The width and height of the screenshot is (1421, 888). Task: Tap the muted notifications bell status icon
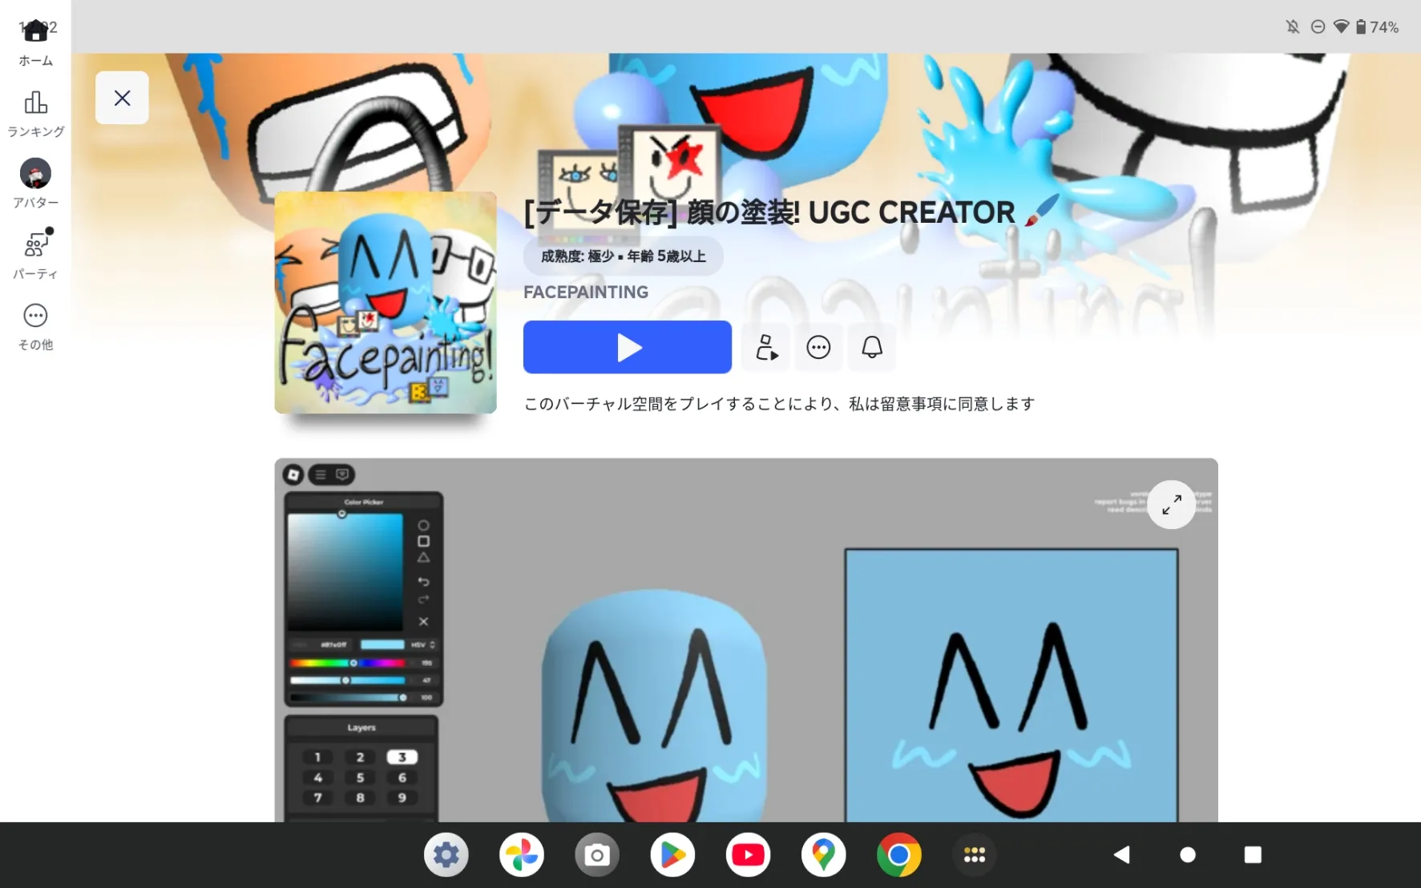pyautogui.click(x=1293, y=26)
